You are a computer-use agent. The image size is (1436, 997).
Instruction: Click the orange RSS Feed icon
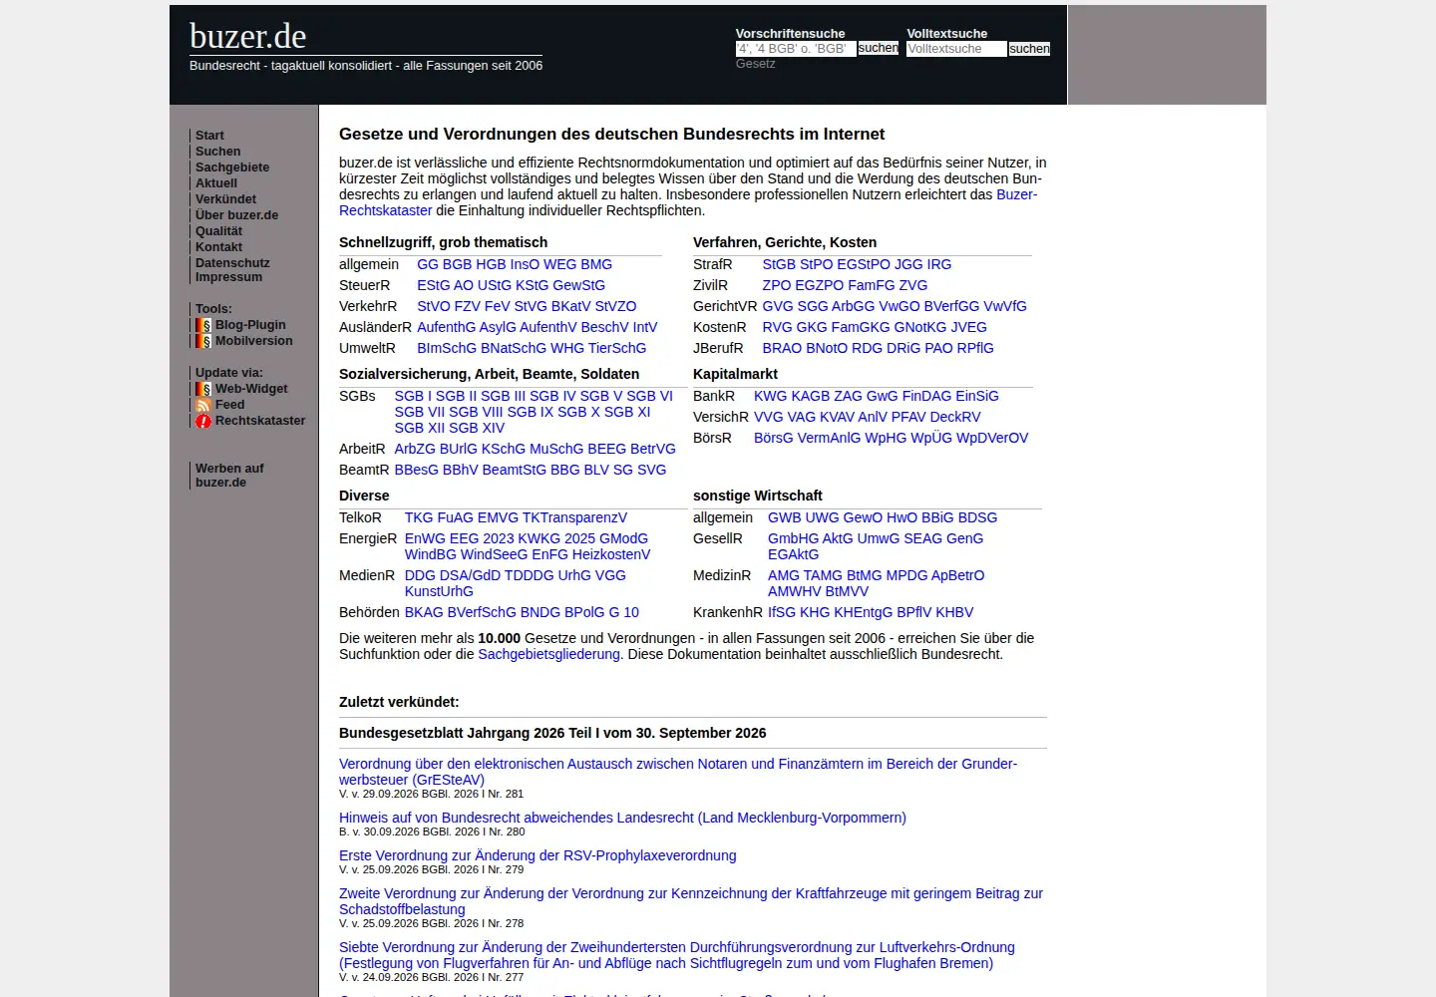203,405
